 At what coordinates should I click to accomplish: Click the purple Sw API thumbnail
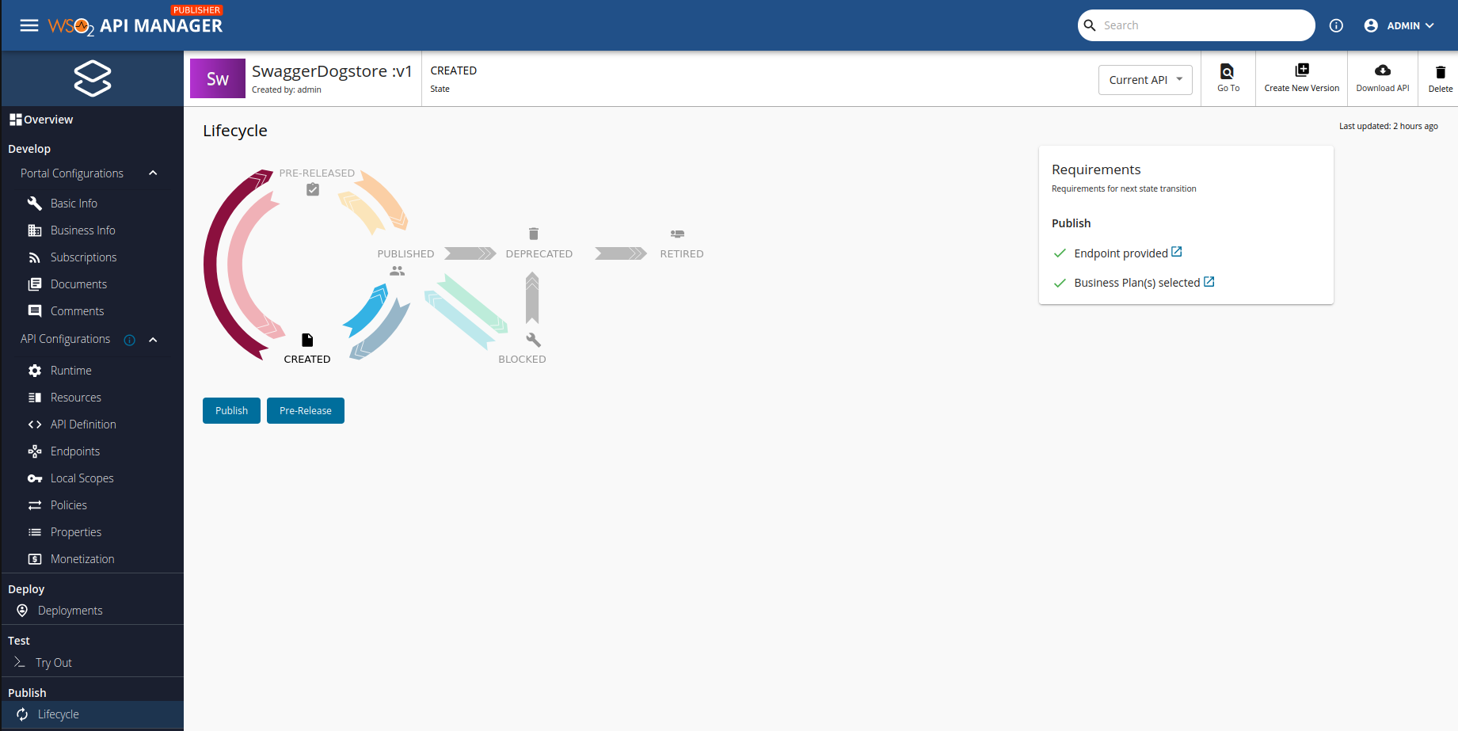click(218, 78)
